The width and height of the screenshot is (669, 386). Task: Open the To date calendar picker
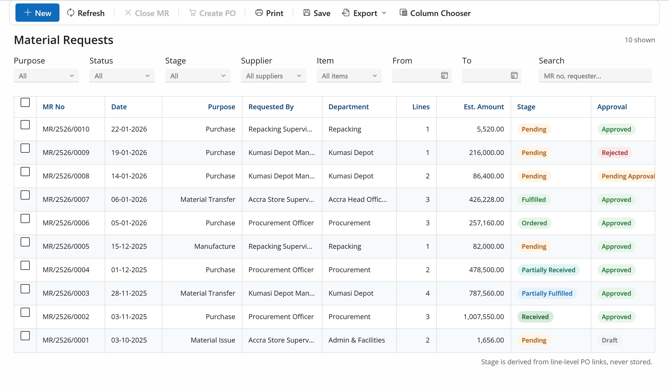click(514, 75)
